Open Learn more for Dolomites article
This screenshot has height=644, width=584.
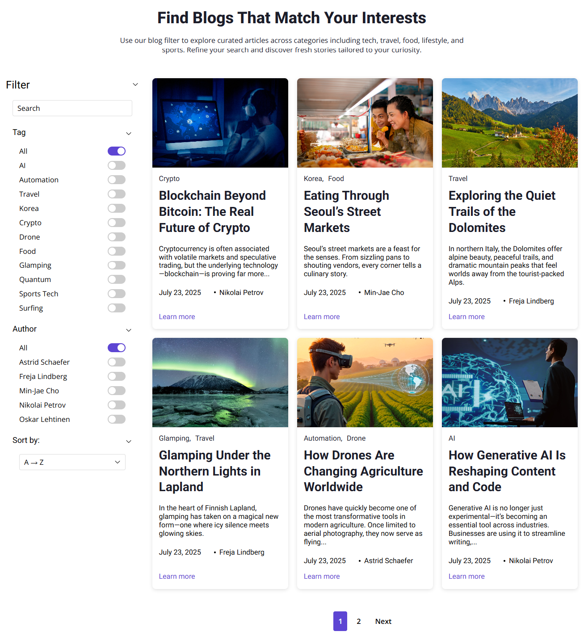466,316
